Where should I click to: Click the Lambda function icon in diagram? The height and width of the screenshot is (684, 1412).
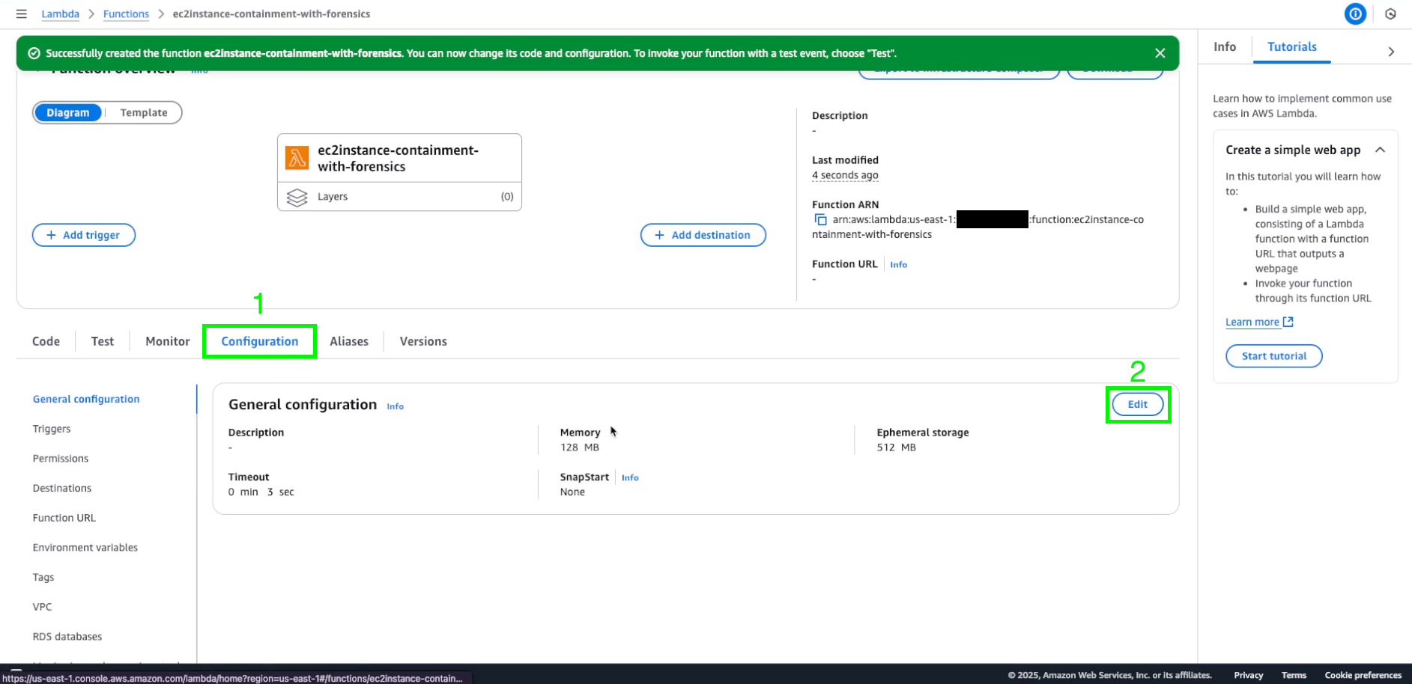[x=297, y=158]
